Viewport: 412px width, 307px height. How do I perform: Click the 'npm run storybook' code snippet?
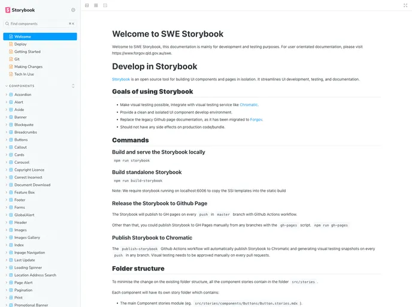click(x=132, y=161)
